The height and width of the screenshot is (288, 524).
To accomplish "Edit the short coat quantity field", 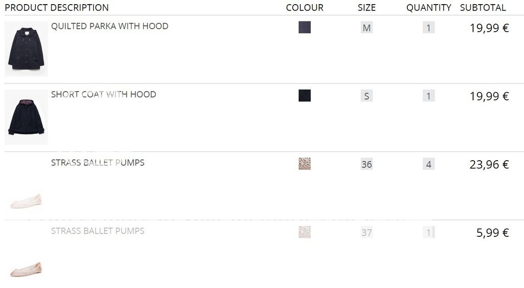I will [429, 96].
